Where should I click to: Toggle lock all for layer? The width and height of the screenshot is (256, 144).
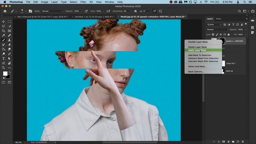(x=228, y=34)
